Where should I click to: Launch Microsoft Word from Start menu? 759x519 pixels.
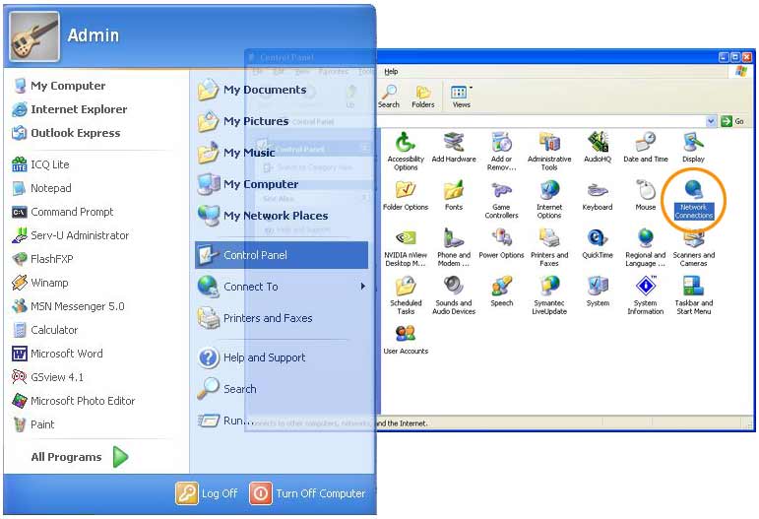[58, 354]
